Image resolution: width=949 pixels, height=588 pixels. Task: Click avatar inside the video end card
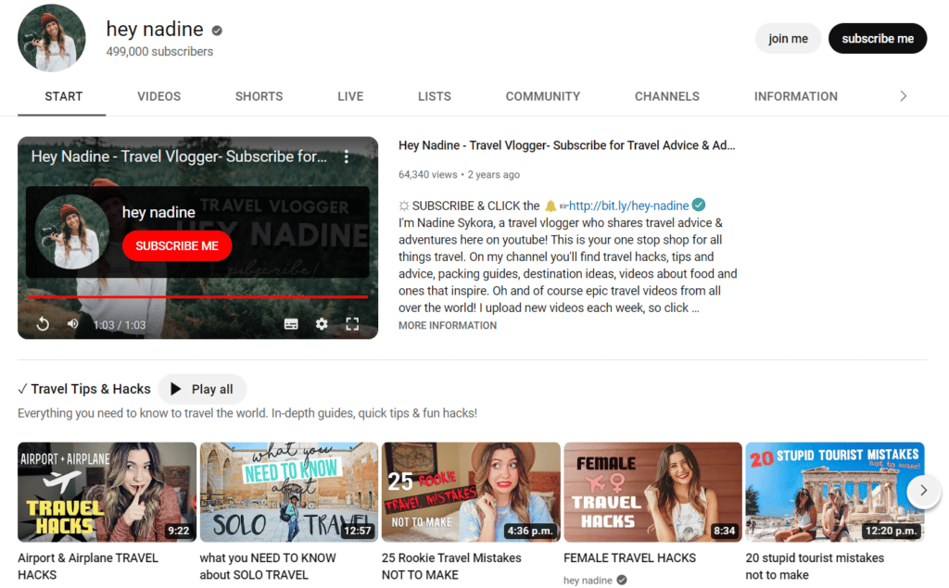coord(72,231)
